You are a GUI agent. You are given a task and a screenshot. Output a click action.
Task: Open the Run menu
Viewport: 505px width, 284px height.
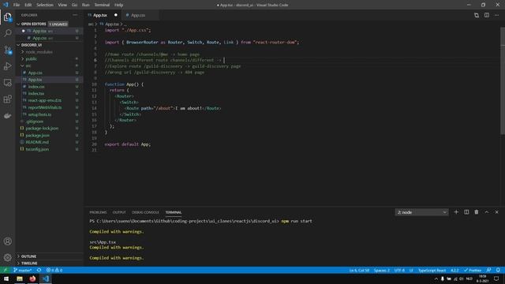(86, 5)
